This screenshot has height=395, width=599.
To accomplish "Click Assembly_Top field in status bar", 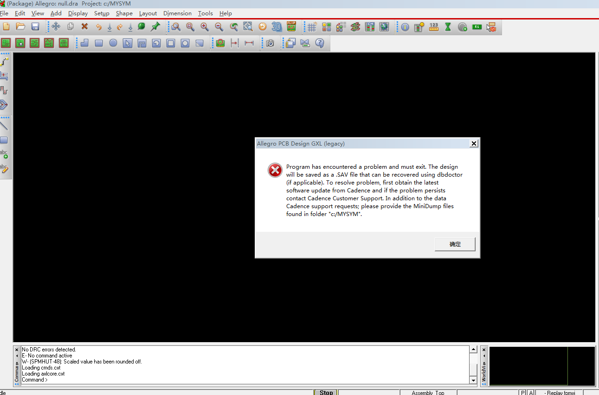I will pos(428,393).
